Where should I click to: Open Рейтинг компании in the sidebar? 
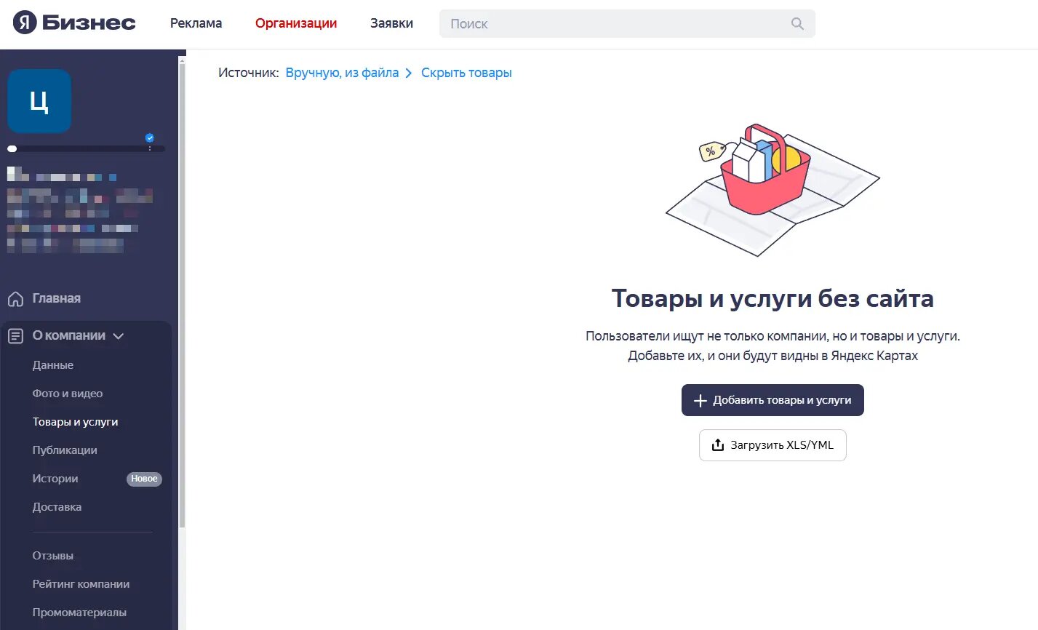point(81,584)
